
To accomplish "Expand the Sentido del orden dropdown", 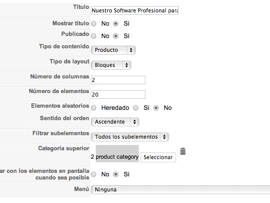I will coord(115,121).
